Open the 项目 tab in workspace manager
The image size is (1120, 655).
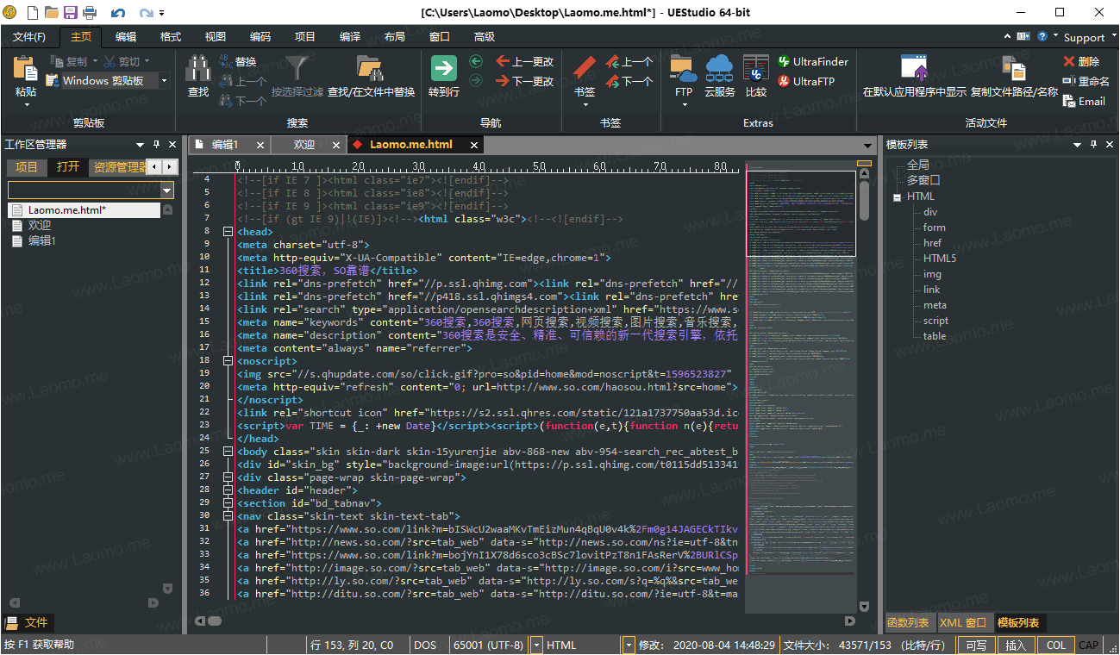[27, 167]
